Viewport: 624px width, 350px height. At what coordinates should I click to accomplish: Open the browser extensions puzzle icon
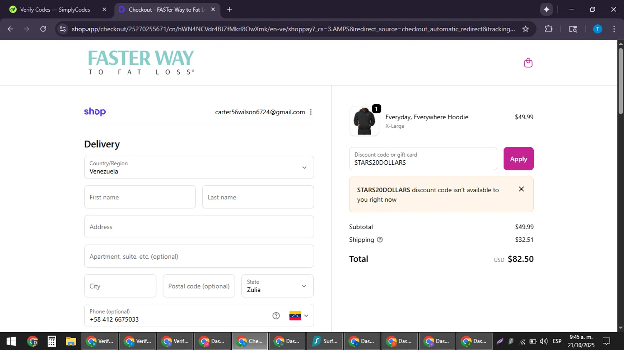point(549,29)
